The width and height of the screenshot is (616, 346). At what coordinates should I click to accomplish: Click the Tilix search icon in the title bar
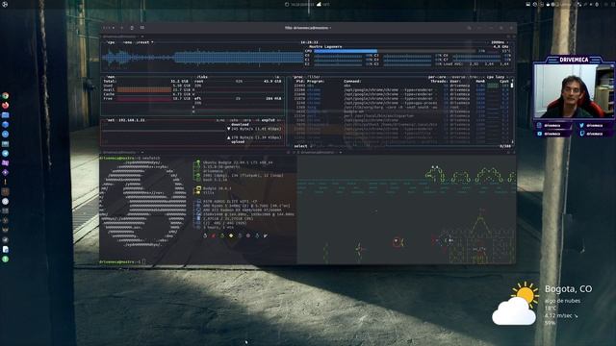pos(469,28)
